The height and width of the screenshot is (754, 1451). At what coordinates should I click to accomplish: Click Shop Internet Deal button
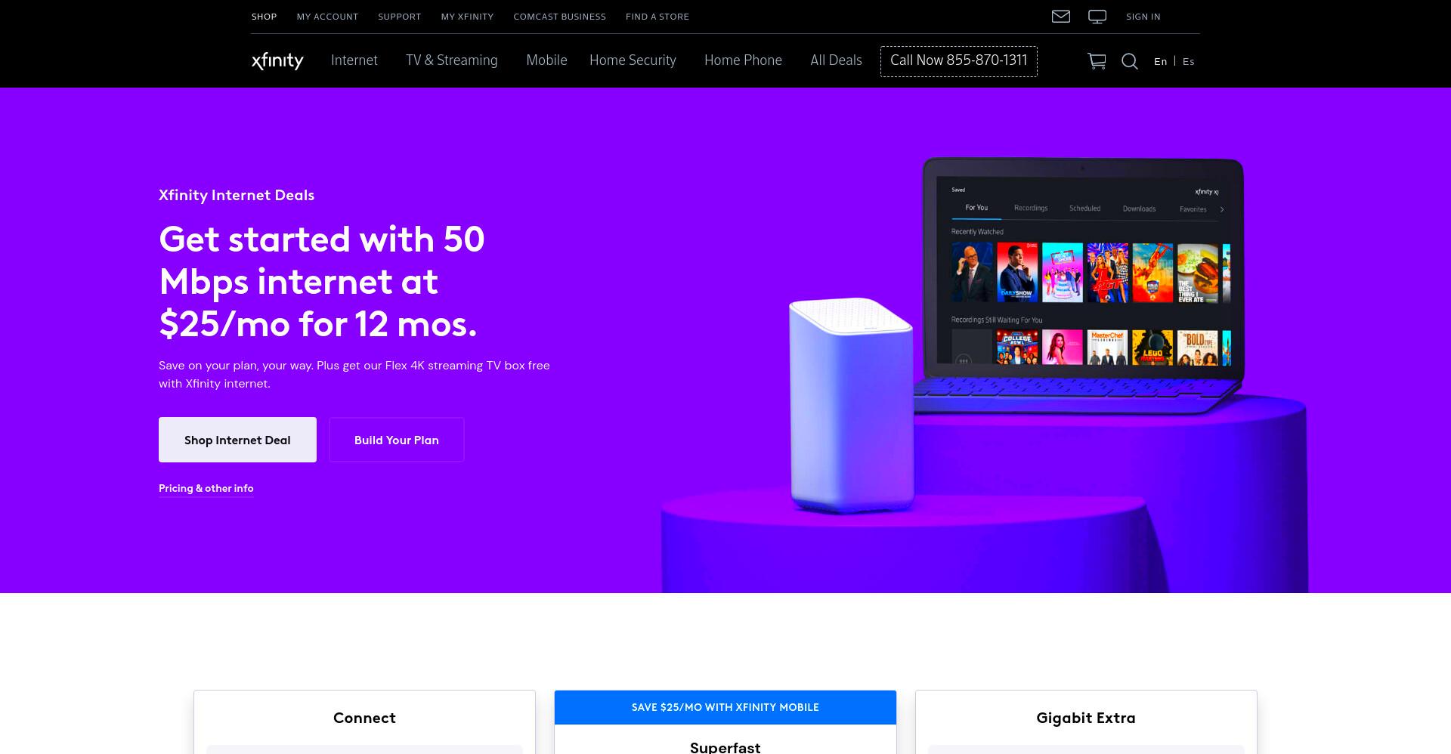tap(237, 440)
